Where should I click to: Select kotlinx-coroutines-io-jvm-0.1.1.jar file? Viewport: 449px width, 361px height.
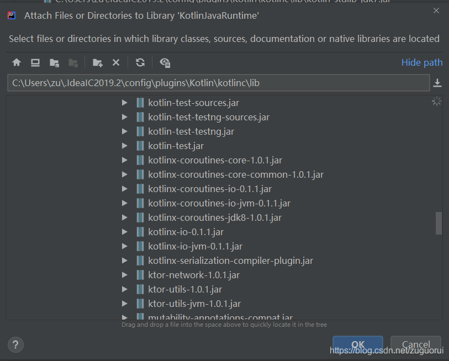pos(219,203)
